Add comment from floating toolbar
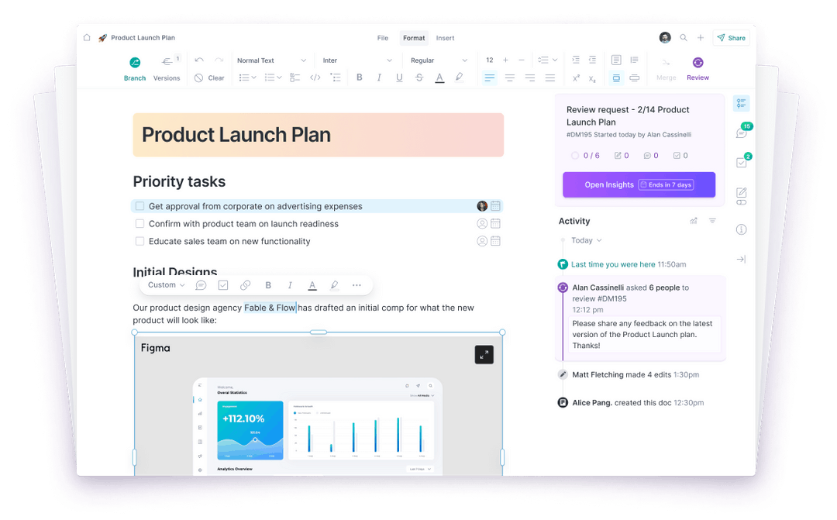Image resolution: width=837 pixels, height=520 pixels. (x=201, y=285)
